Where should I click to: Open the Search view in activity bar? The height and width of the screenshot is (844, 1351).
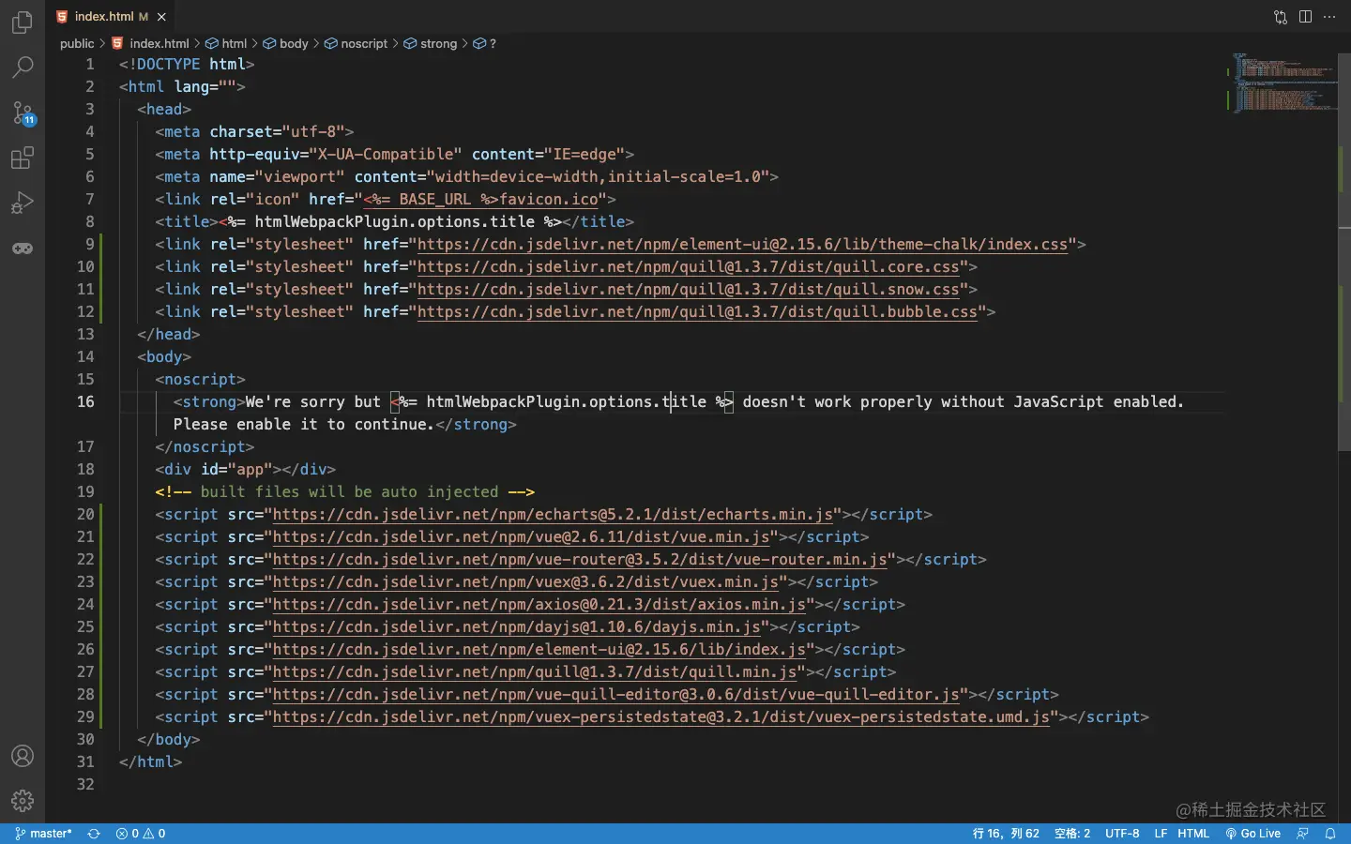23,67
